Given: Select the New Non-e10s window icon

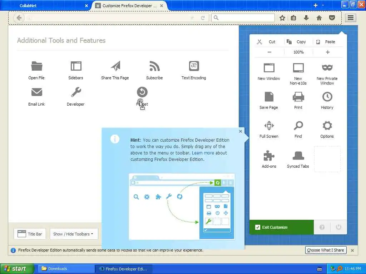Looking at the screenshot, I should (298, 68).
